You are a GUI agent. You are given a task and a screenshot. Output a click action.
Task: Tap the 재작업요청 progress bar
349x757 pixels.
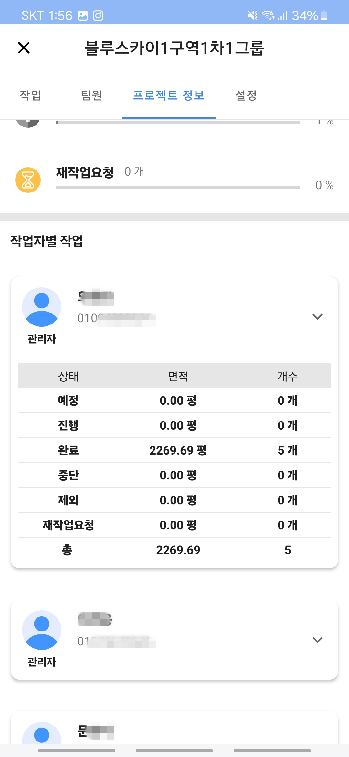178,187
